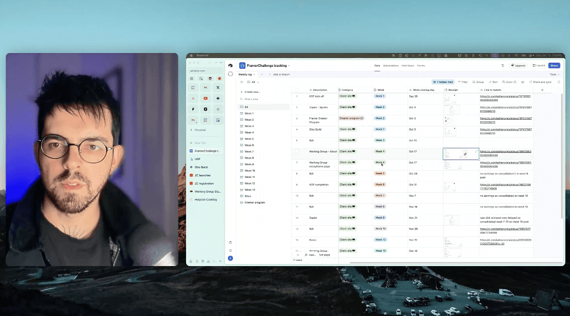The height and width of the screenshot is (316, 570).
Task: Click the Filter button
Action: pyautogui.click(x=463, y=82)
